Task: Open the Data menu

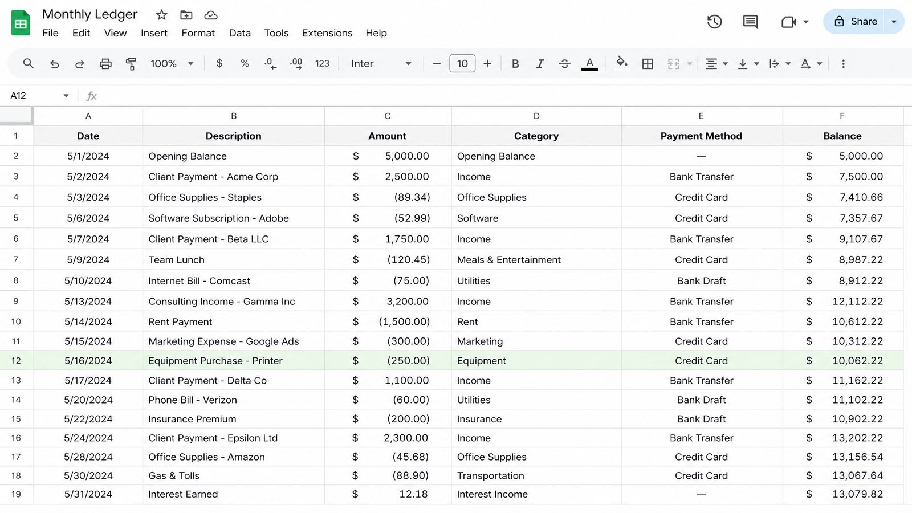Action: [x=239, y=33]
